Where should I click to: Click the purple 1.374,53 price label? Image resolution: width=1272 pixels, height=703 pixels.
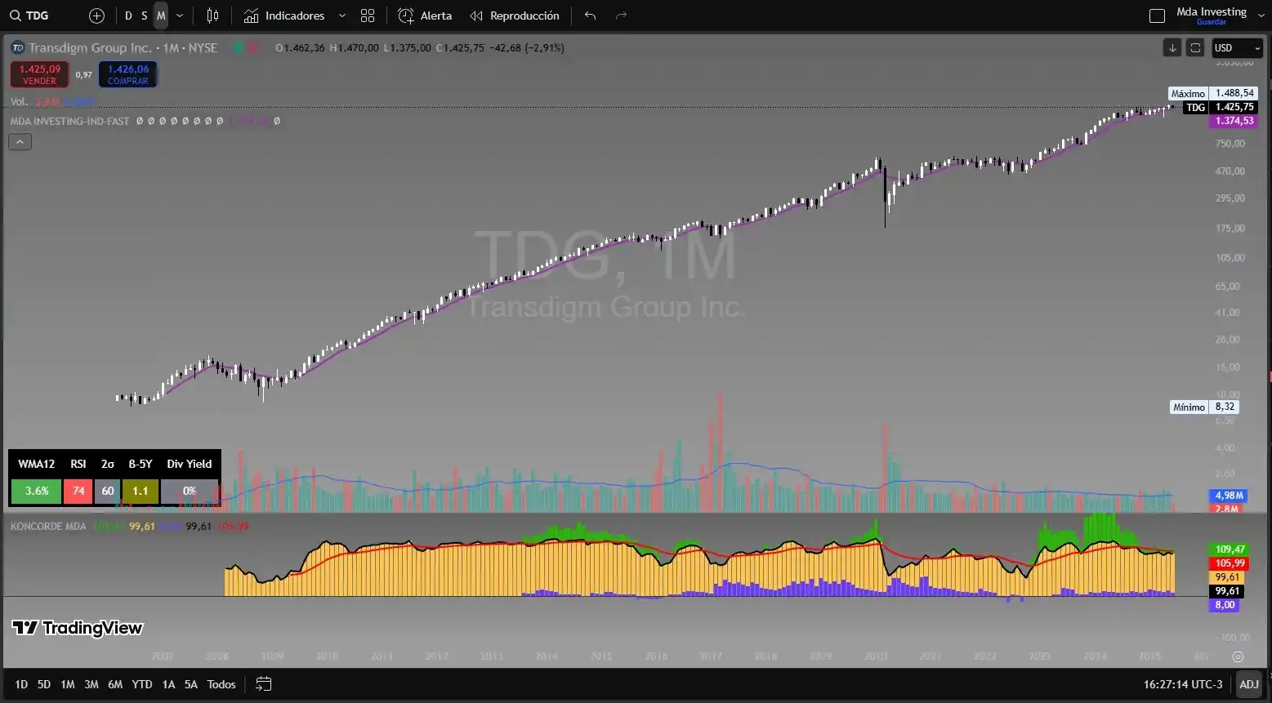coord(1234,121)
